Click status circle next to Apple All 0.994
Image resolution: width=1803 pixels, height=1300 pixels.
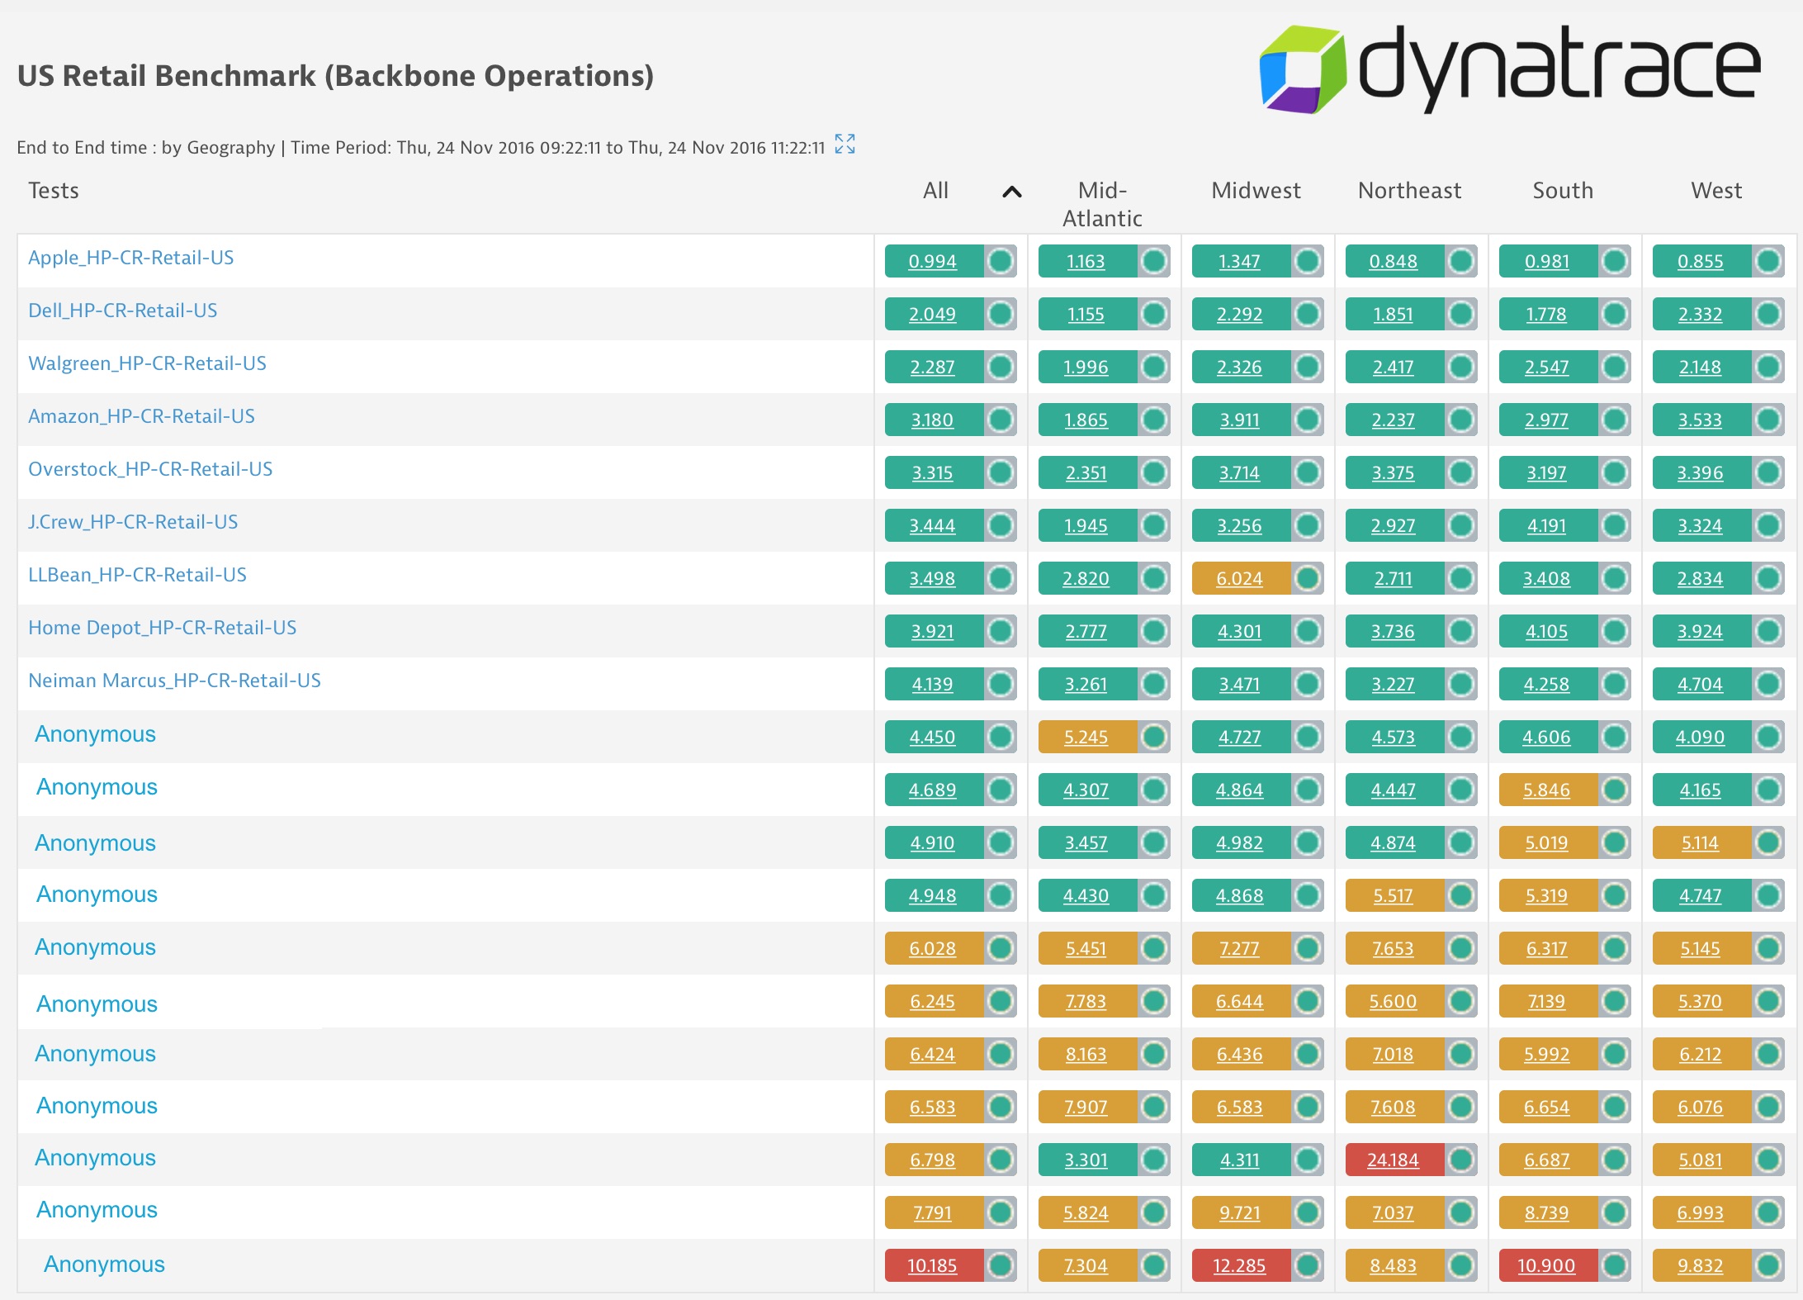click(x=1001, y=261)
